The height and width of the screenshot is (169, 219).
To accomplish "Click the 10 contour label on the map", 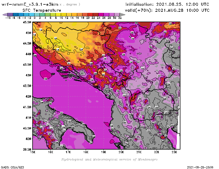I will point(56,38).
